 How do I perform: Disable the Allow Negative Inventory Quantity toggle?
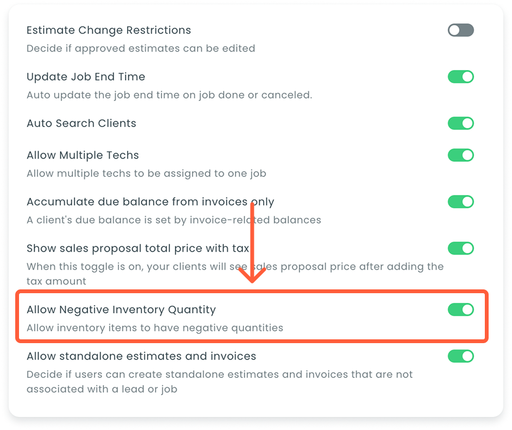(x=460, y=309)
